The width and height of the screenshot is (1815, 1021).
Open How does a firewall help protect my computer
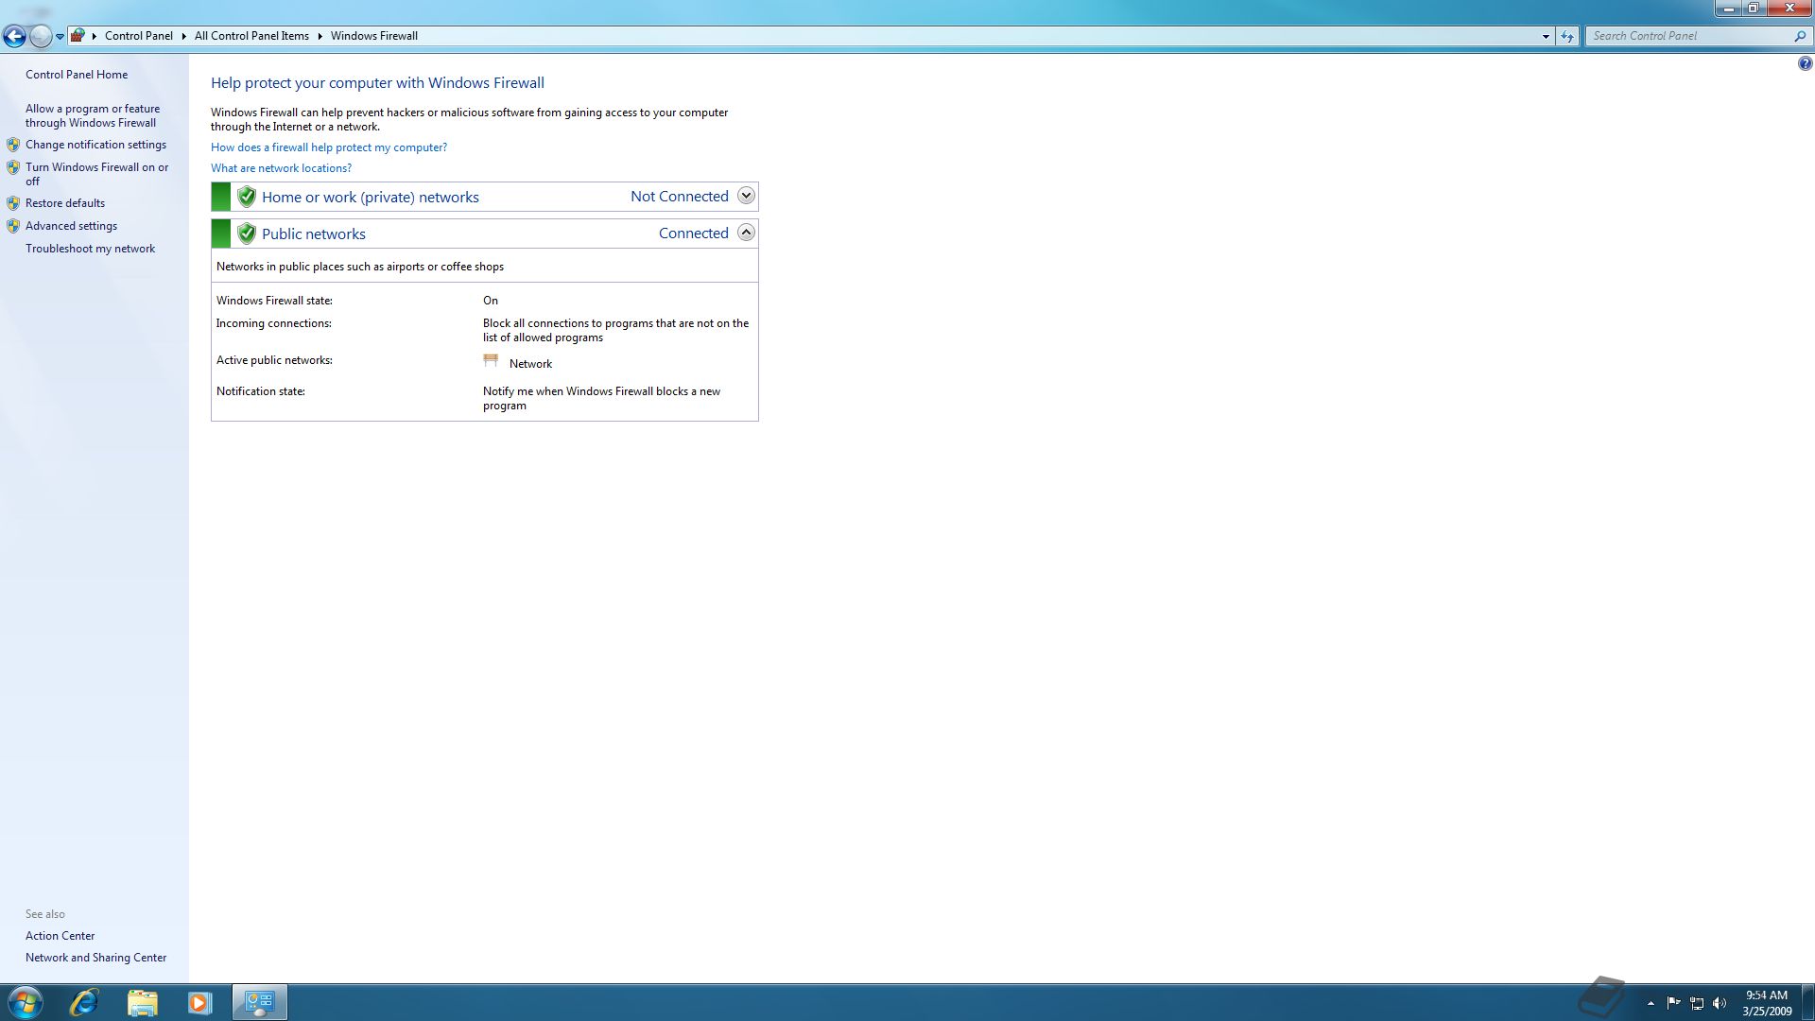coord(329,147)
